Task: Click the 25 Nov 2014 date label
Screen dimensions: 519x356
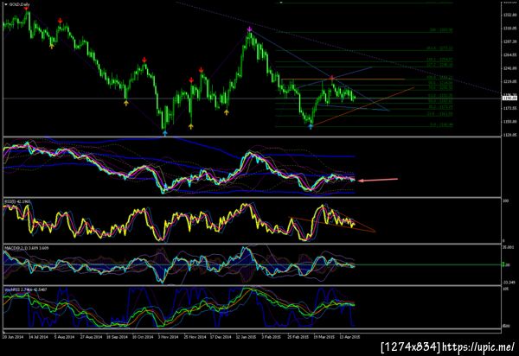Action: (x=195, y=337)
